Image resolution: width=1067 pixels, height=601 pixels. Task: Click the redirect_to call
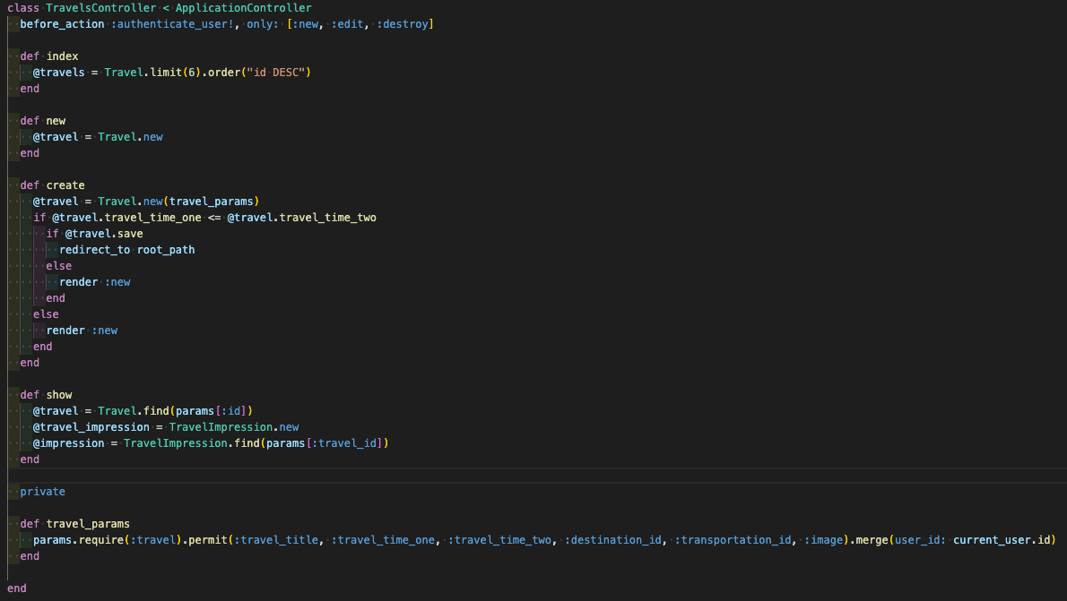click(x=94, y=250)
